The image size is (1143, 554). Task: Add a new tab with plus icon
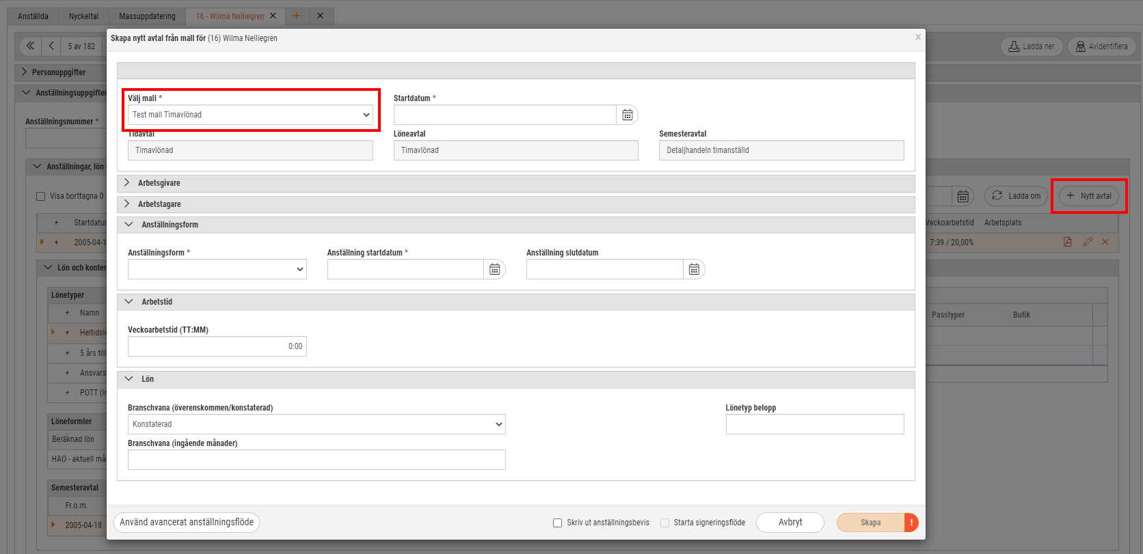point(296,16)
